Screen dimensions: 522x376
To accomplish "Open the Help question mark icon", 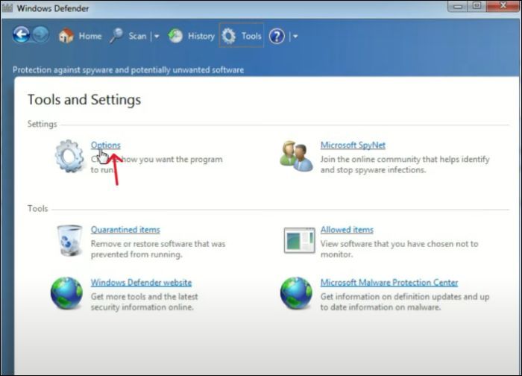I will [x=277, y=36].
